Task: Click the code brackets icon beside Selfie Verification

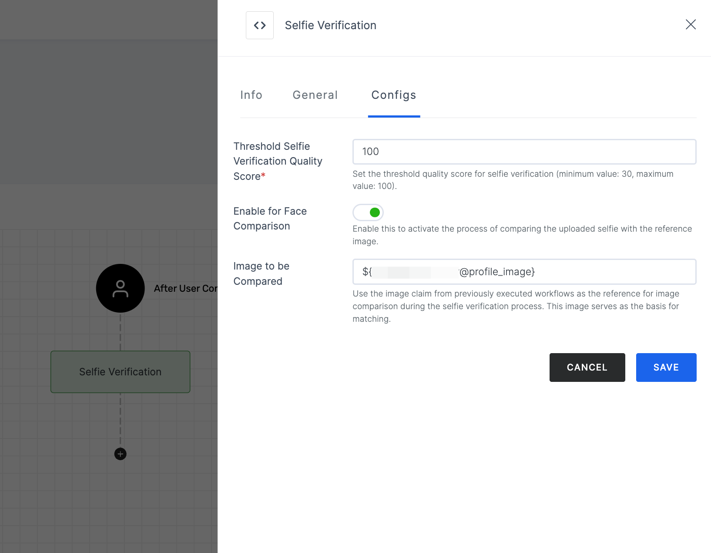Action: pyautogui.click(x=260, y=25)
